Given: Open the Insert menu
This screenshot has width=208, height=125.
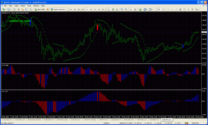Looking at the screenshot, I should (16, 6).
